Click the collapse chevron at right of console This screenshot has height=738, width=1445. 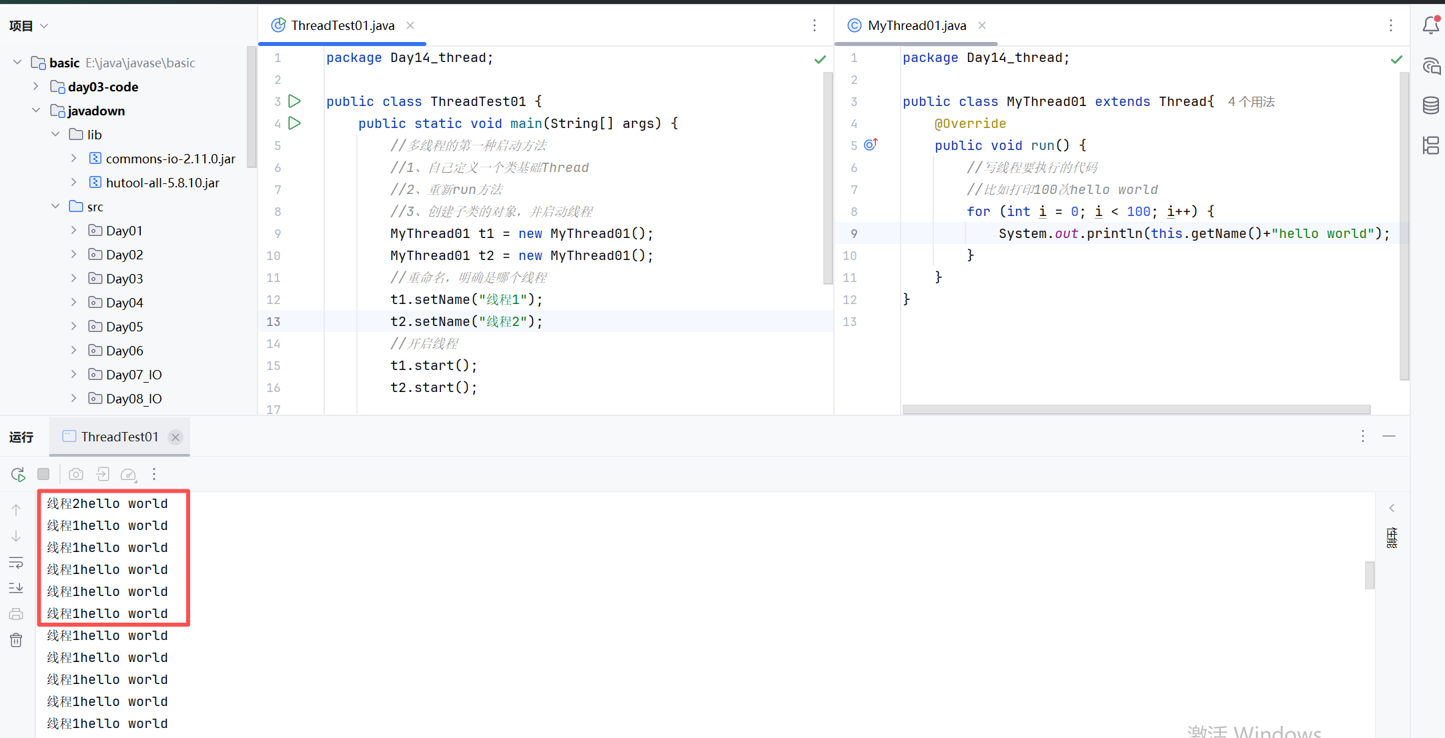tap(1392, 508)
